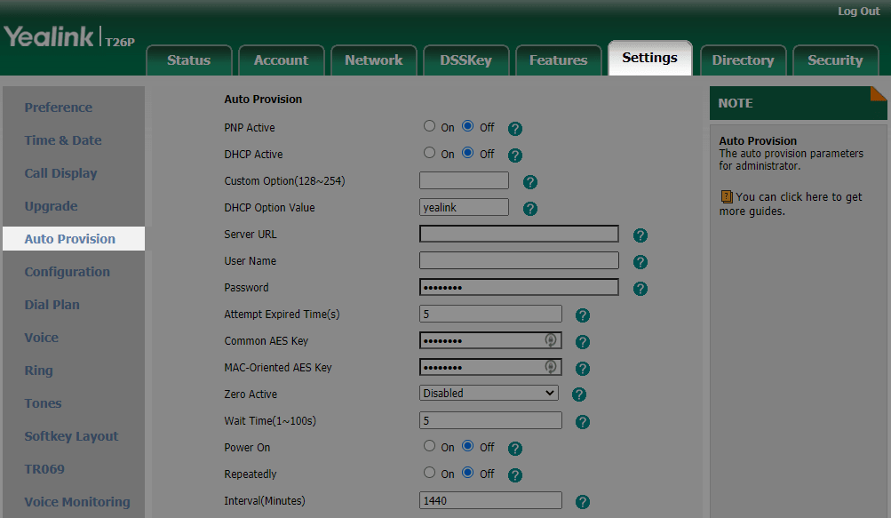Open Dial Plan settings

click(x=52, y=305)
